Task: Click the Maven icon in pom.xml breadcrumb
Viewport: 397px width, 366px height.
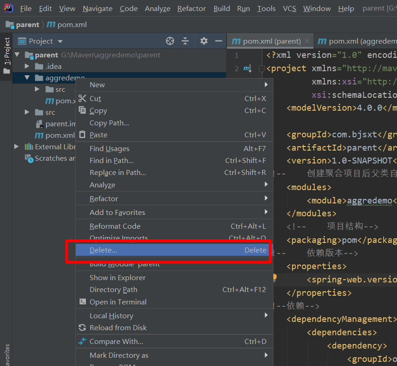Action: 51,24
